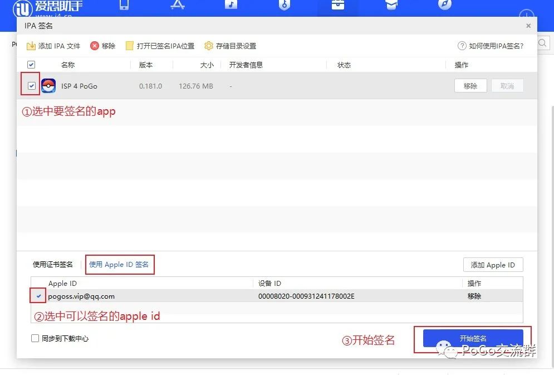The width and height of the screenshot is (554, 375).
Task: Open the toolbox icon in top bar
Action: coord(338,4)
